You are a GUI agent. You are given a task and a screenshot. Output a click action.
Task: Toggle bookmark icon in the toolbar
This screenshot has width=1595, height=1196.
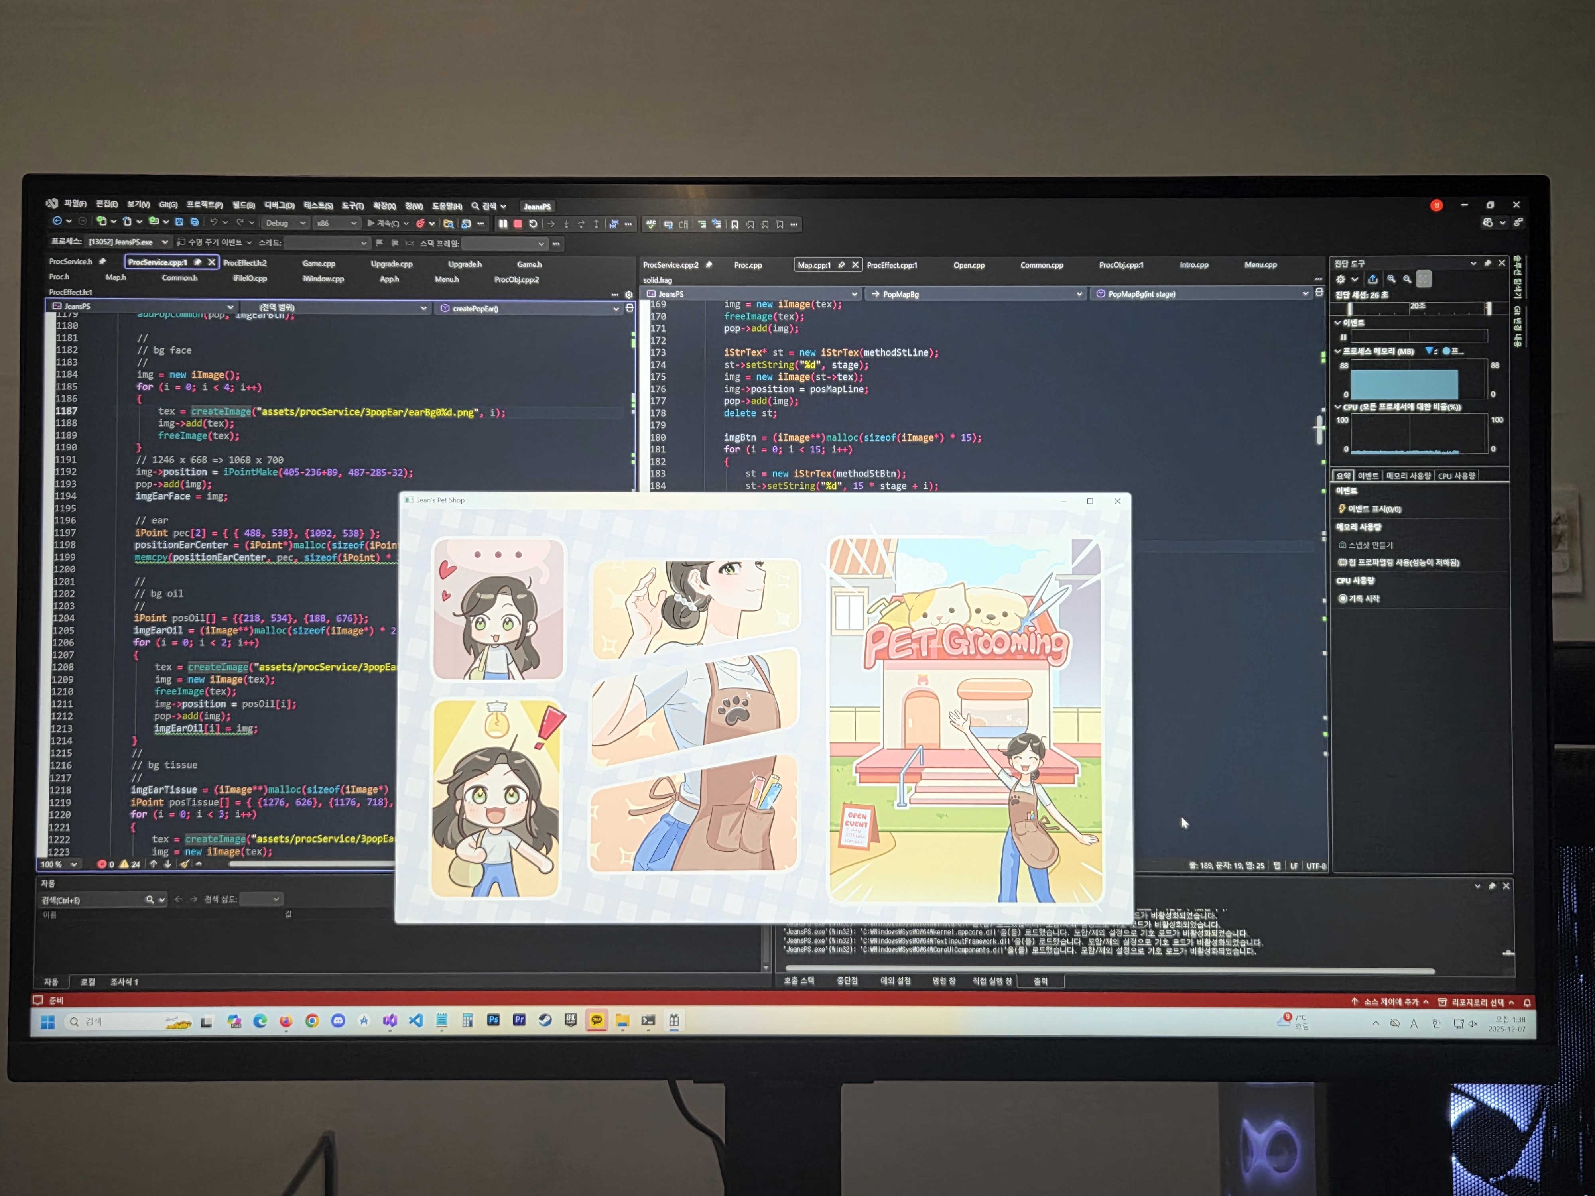click(x=734, y=225)
